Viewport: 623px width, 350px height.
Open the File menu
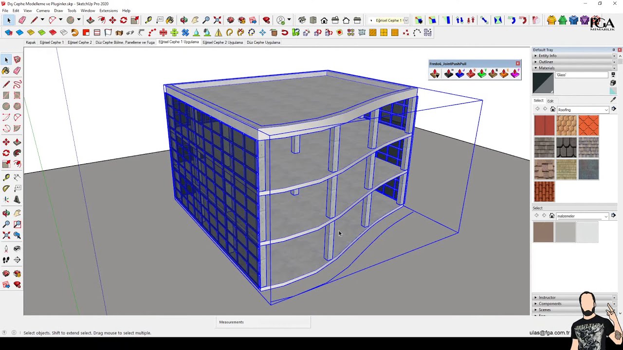click(5, 11)
